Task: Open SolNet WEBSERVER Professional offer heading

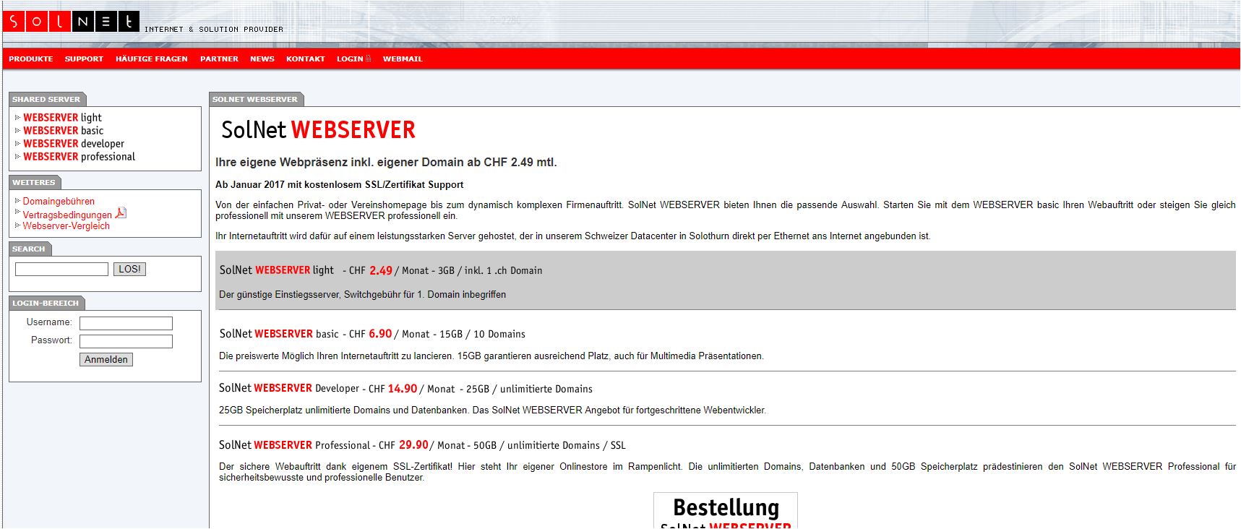Action: coord(294,445)
